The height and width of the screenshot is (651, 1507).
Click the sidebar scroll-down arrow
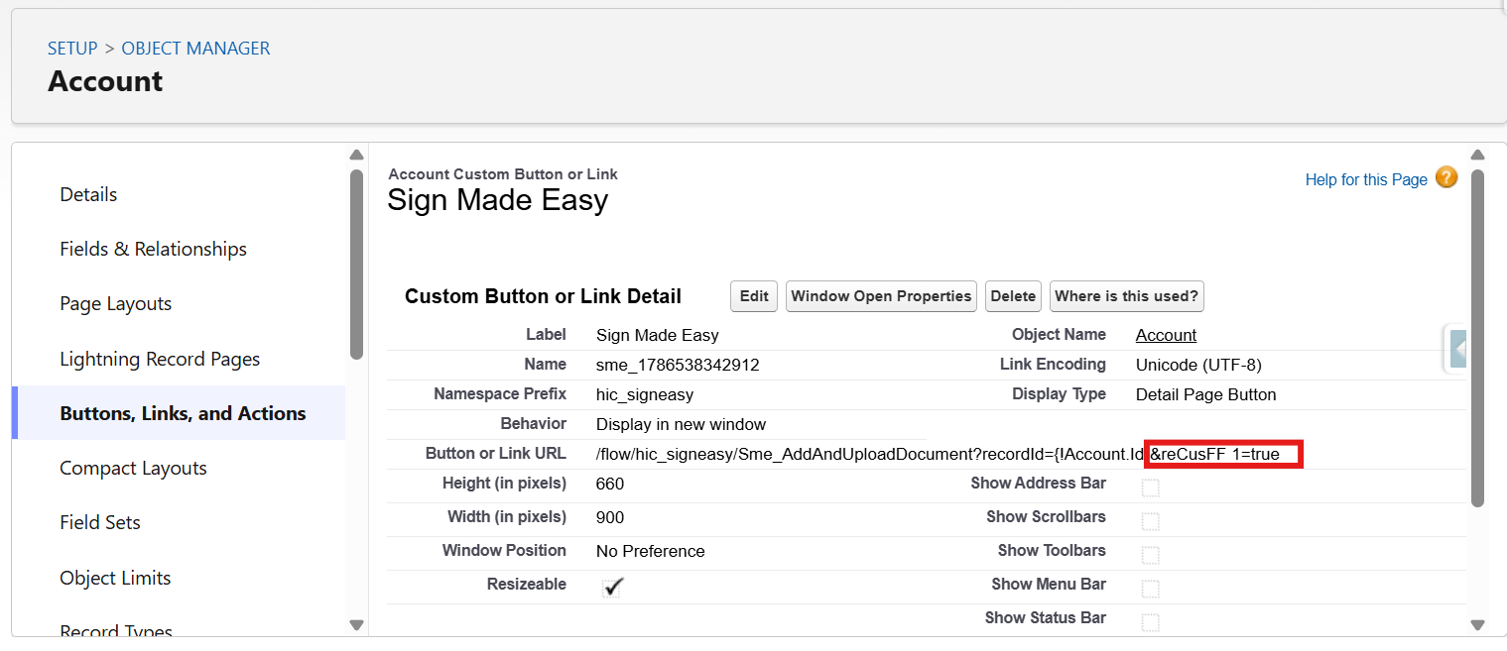pyautogui.click(x=356, y=624)
